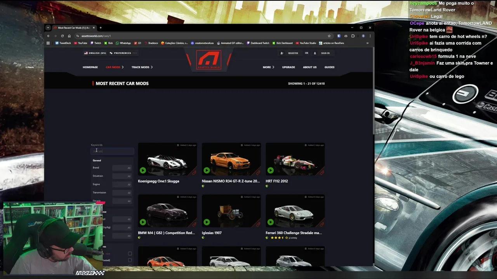
Task: Show more bookmarks via the overflow chevron
Action: [x=367, y=43]
